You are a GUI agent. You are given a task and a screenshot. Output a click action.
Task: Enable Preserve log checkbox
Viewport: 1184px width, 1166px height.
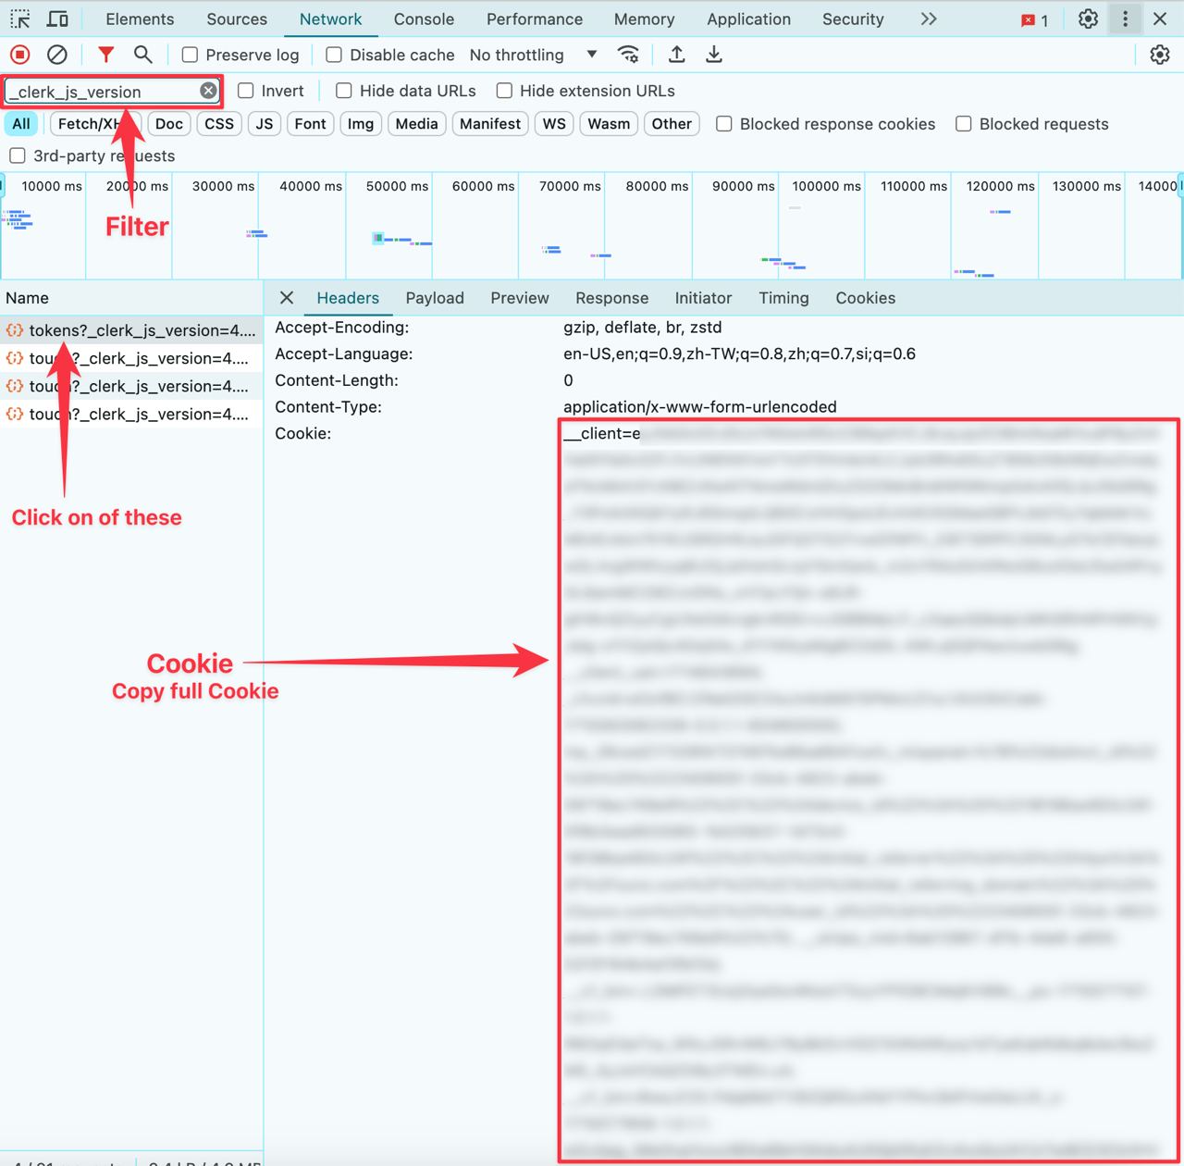[x=190, y=55]
